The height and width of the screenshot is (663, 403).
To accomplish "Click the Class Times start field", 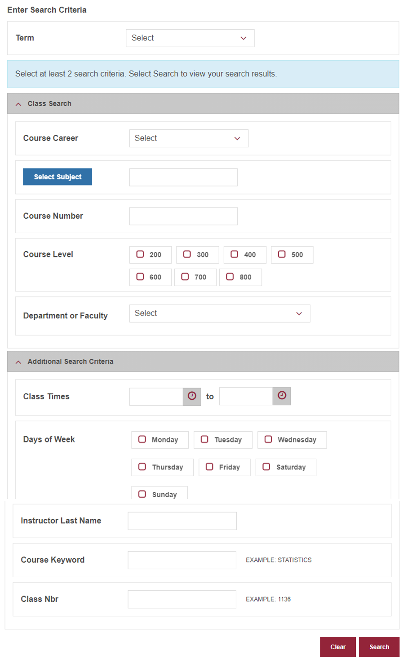I will [156, 397].
